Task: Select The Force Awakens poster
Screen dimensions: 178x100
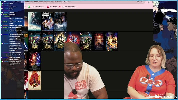Action: coord(35,61)
